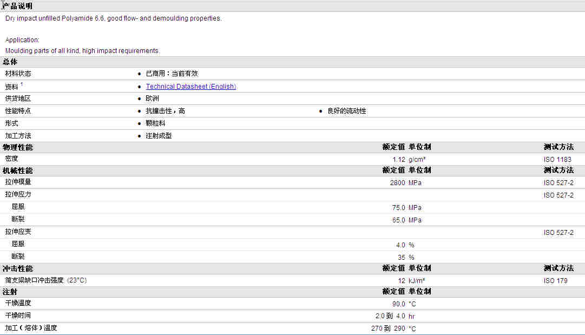Screen dimensions: 585x335
Task: Click the 资料 row label
Action: pos(11,87)
